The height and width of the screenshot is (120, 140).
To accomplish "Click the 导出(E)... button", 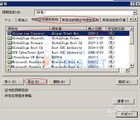I will 36,82.
